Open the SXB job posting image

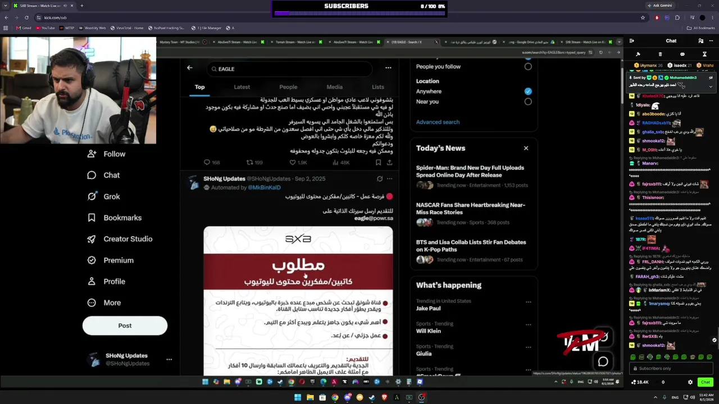coord(298,301)
